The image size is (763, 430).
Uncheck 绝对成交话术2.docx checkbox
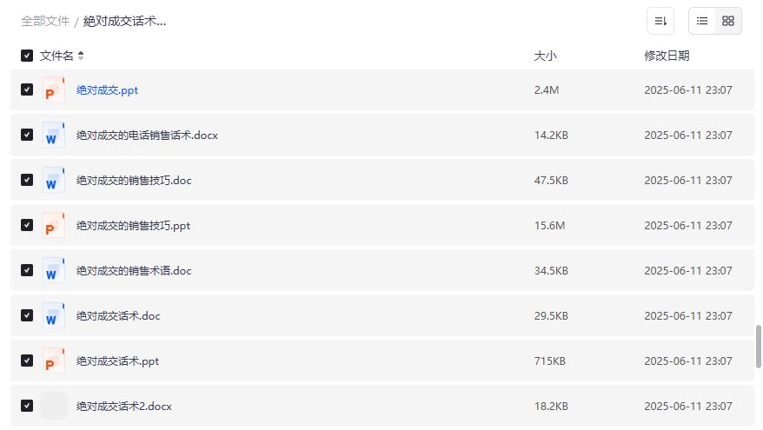(27, 406)
